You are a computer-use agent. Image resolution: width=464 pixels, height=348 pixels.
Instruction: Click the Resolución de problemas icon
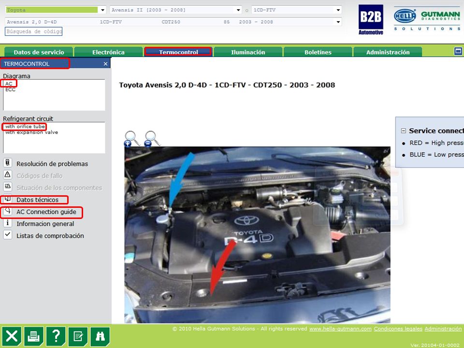[8, 163]
